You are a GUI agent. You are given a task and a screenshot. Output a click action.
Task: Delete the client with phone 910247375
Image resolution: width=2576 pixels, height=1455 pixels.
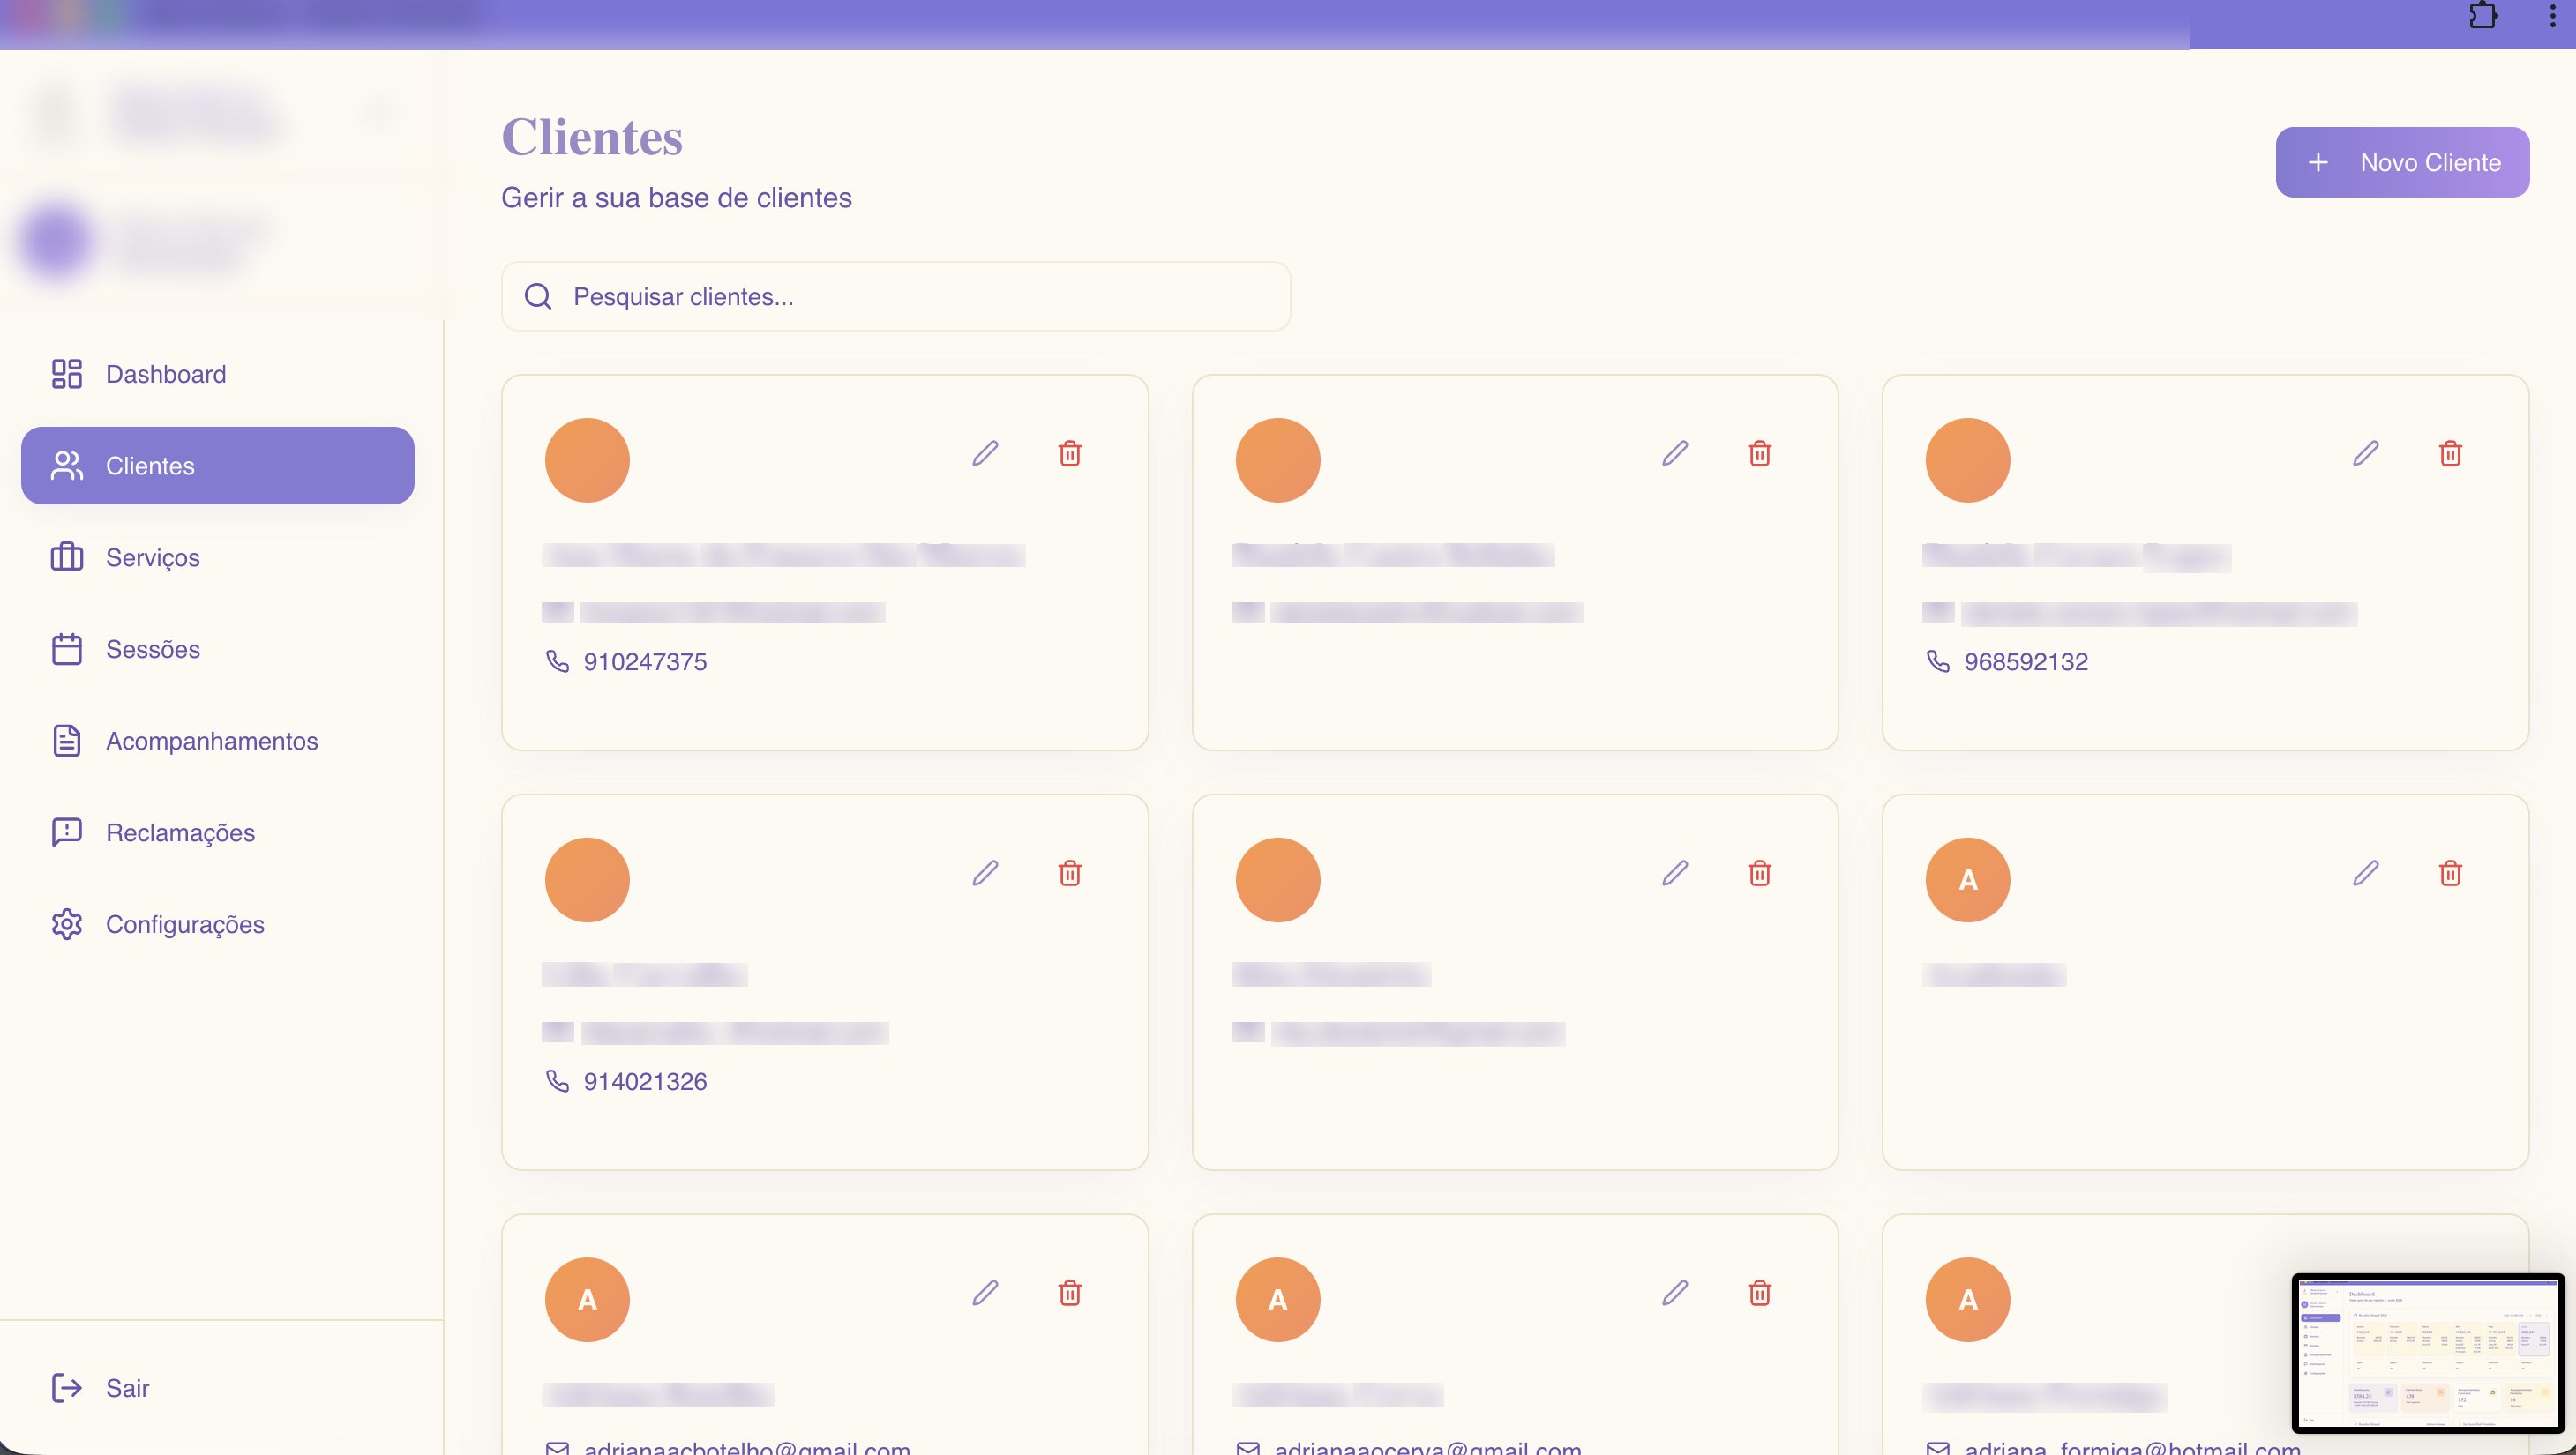[x=1070, y=453]
